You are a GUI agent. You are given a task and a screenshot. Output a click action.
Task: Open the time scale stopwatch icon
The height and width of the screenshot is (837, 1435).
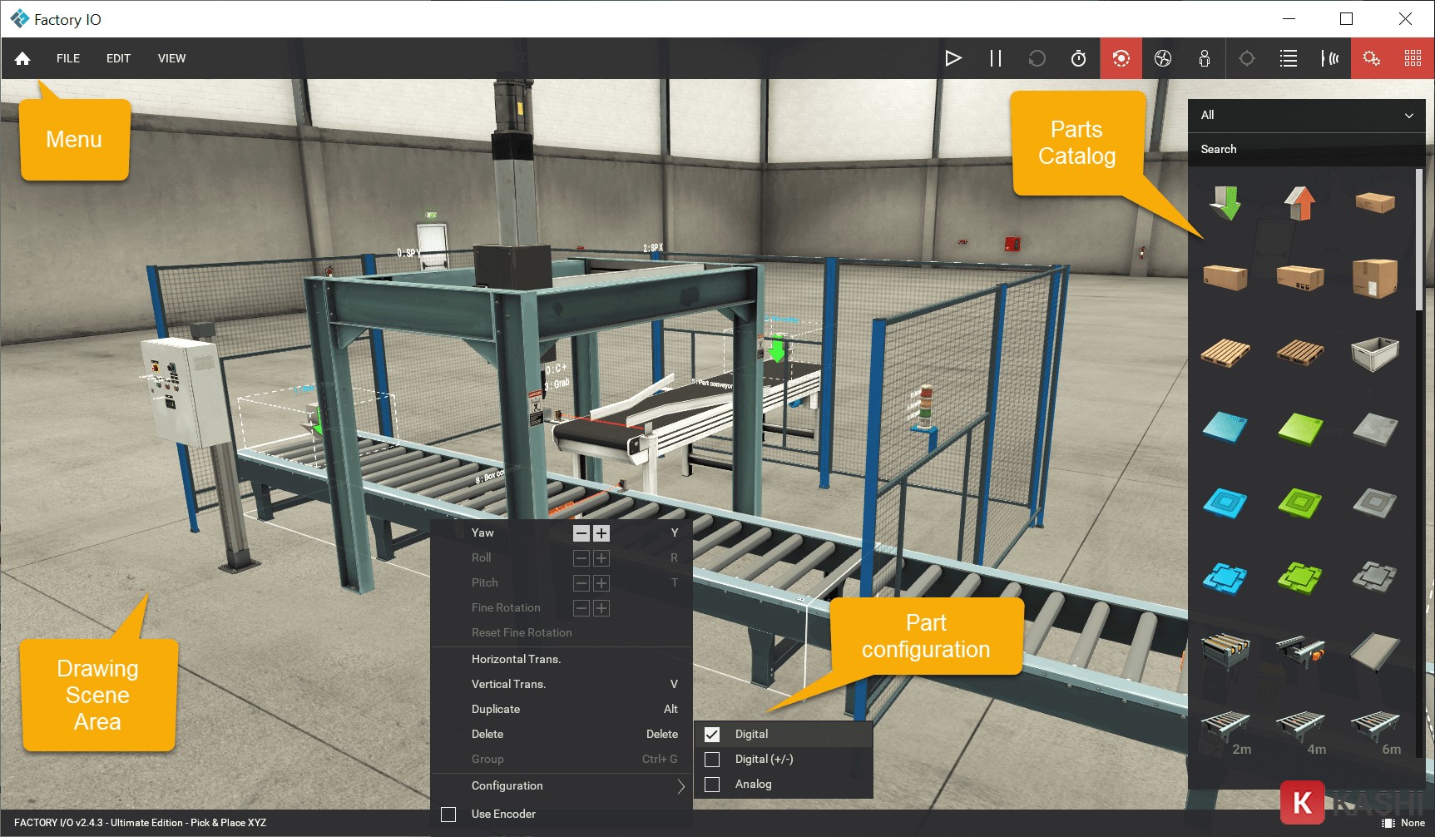pos(1078,58)
